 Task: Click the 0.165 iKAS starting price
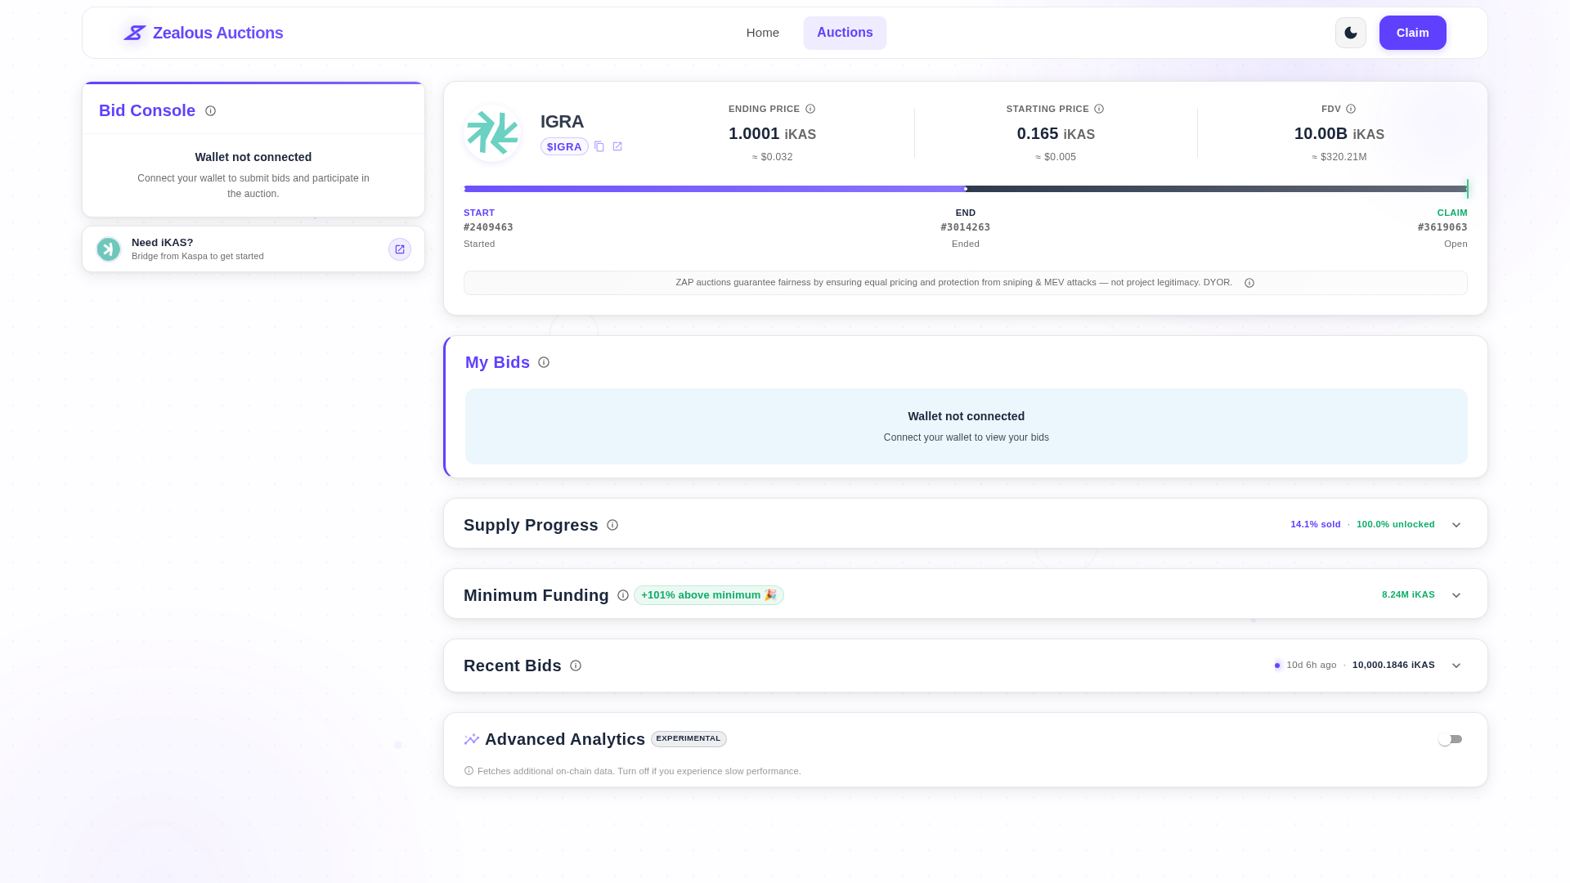click(x=1056, y=134)
